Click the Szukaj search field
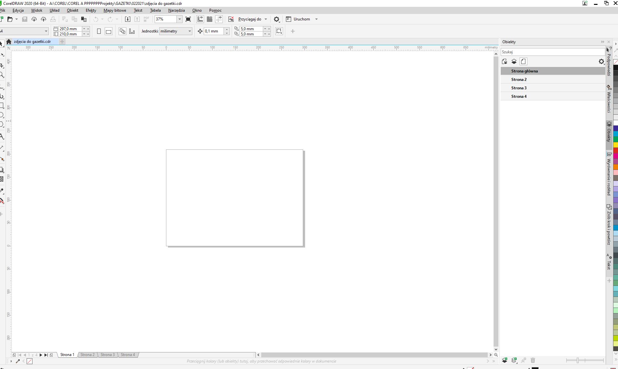The height and width of the screenshot is (369, 618). coord(552,52)
